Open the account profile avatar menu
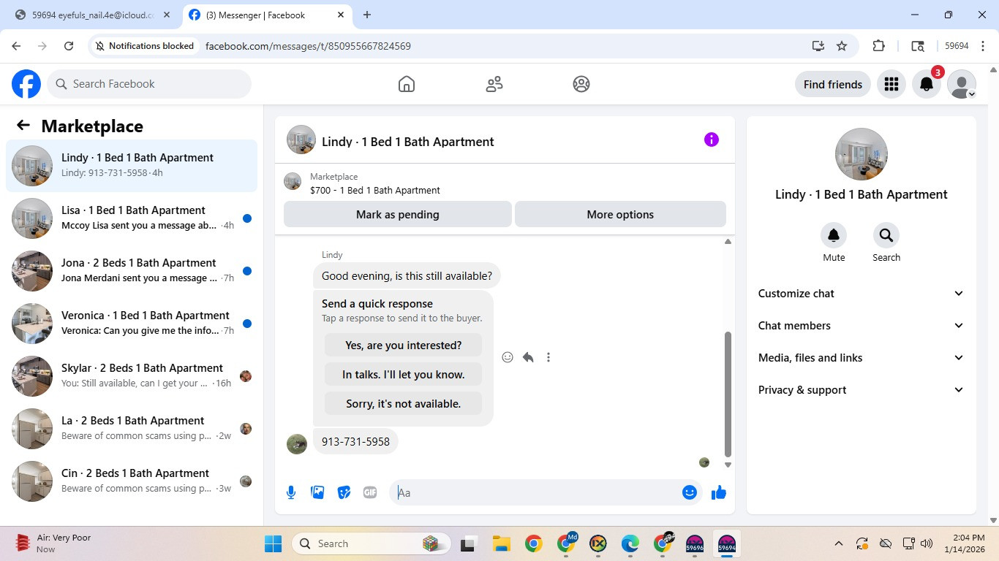 pyautogui.click(x=962, y=84)
